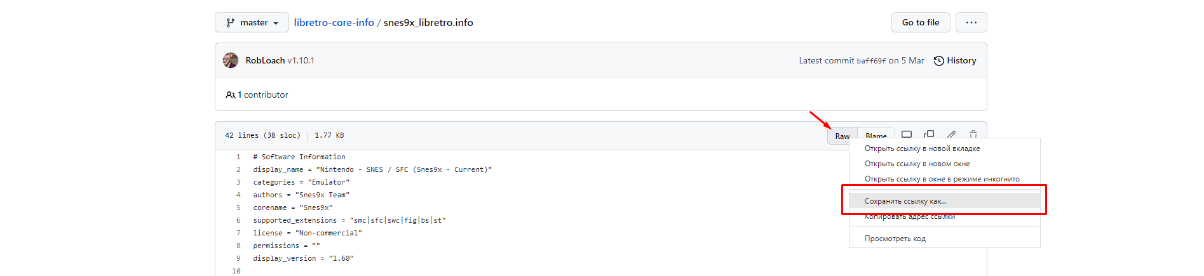The height and width of the screenshot is (276, 1204).
Task: Select 'Просмотреть код' menu entry
Action: pos(895,239)
